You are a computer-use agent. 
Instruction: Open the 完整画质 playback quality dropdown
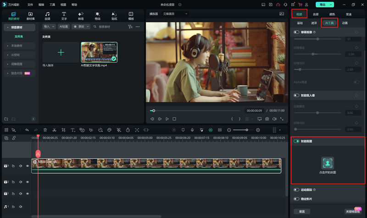[175, 14]
